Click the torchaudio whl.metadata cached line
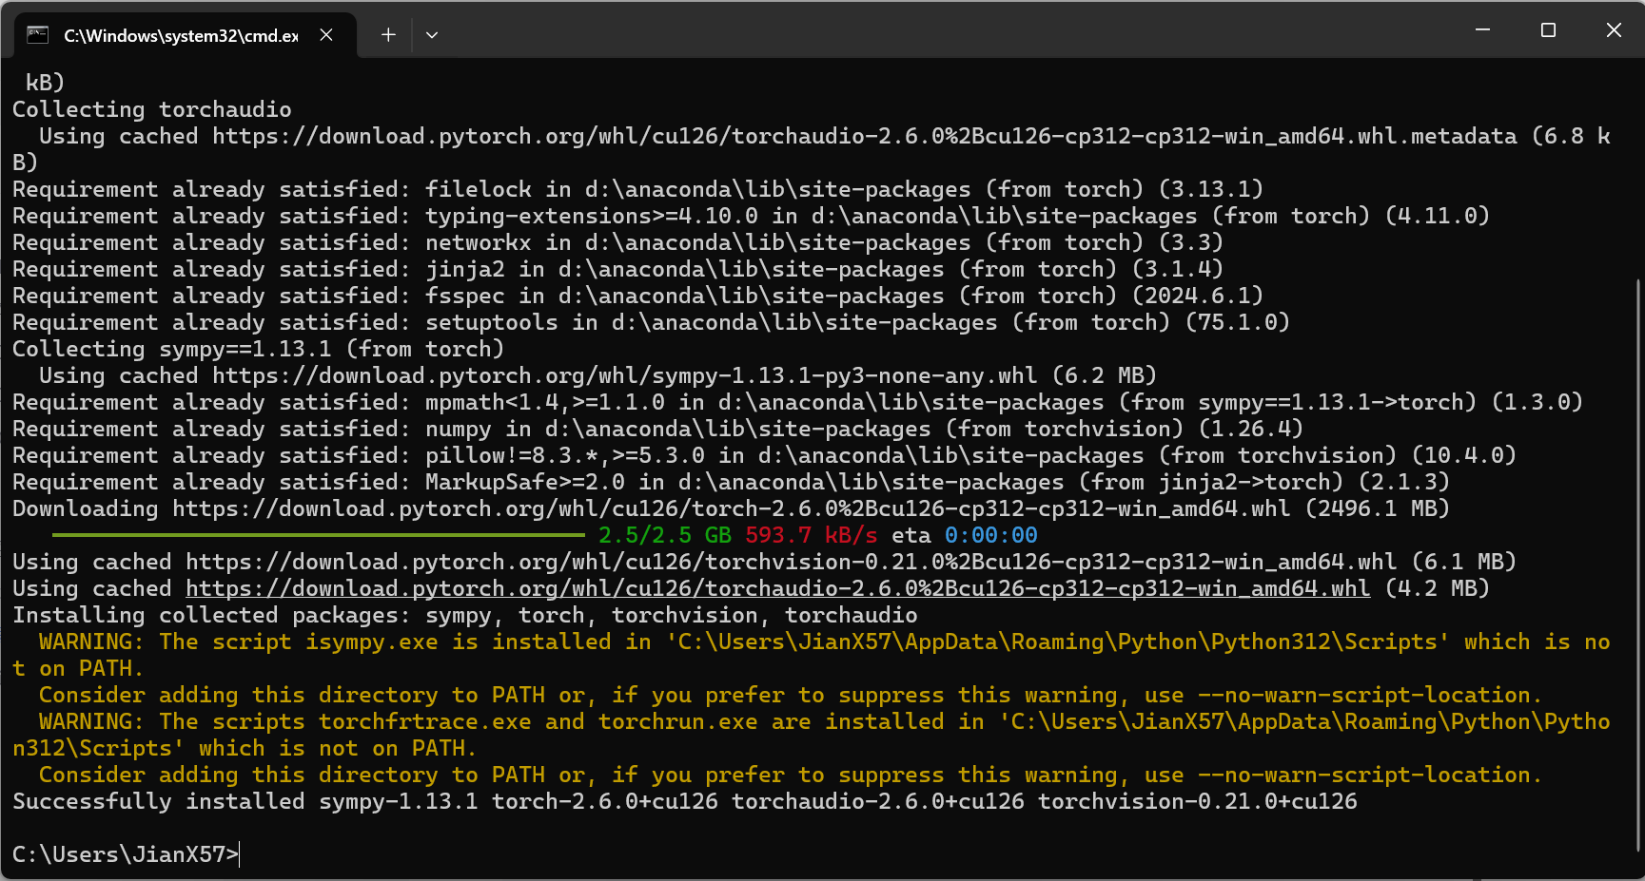Screen dimensions: 1645x881 pyautogui.click(x=812, y=149)
